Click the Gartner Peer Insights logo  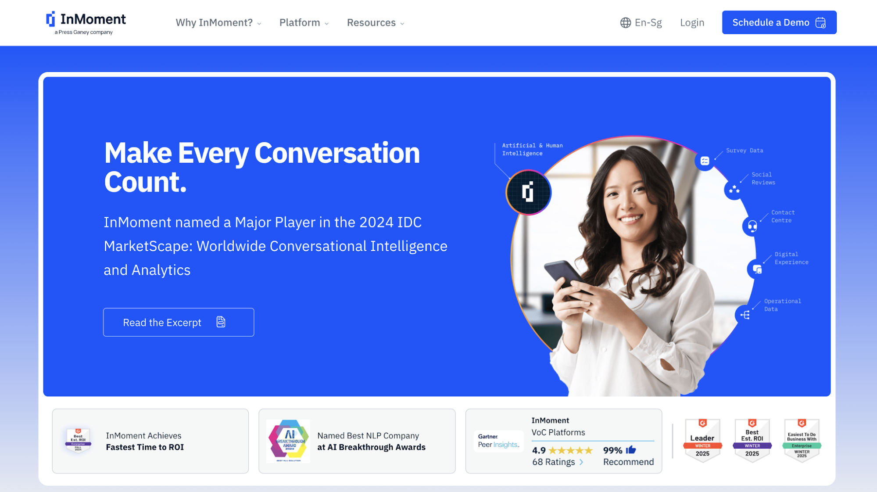[x=498, y=441]
